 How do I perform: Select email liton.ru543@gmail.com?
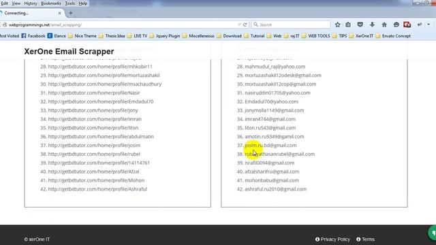click(270, 128)
